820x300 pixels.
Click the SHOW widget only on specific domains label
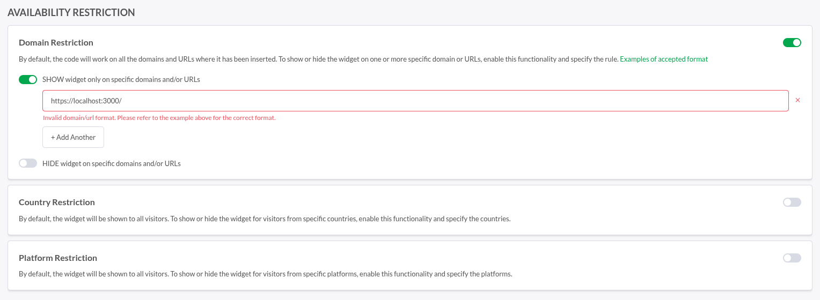tap(121, 79)
